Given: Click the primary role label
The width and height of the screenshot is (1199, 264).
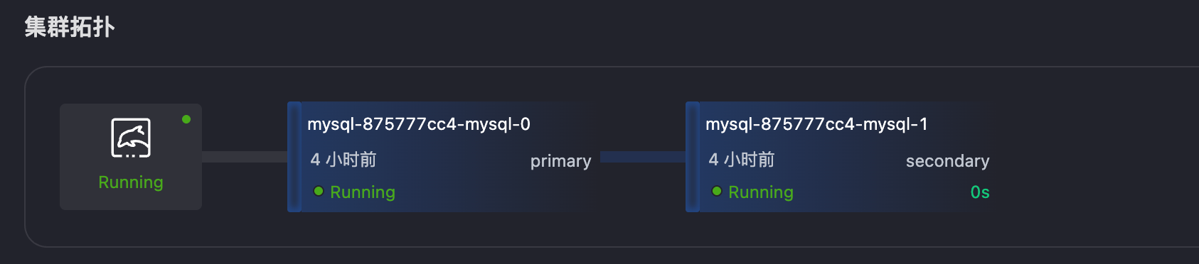Looking at the screenshot, I should click(560, 161).
